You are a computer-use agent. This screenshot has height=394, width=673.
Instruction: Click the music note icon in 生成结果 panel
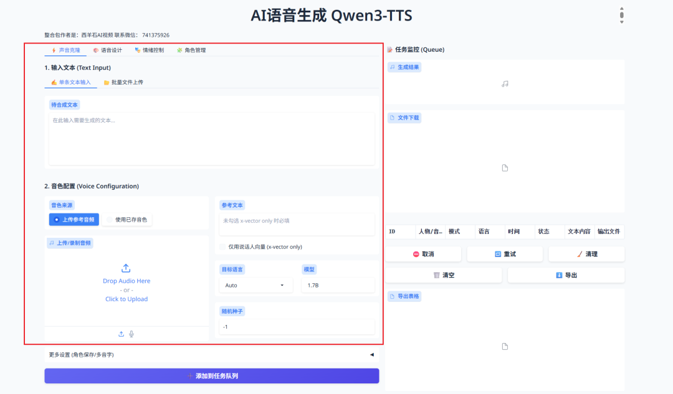click(505, 83)
